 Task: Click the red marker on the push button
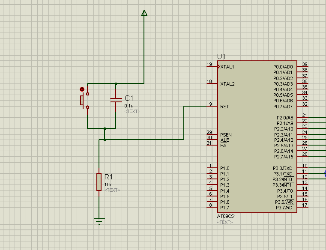pyautogui.click(x=82, y=89)
